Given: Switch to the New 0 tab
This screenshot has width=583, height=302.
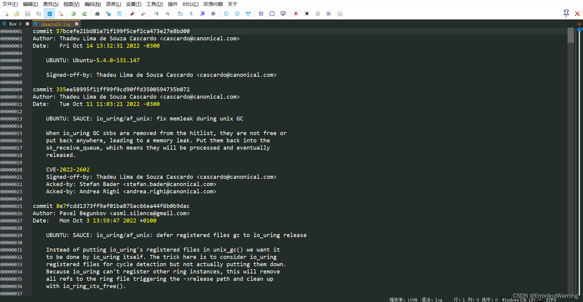Looking at the screenshot, I should 15,24.
